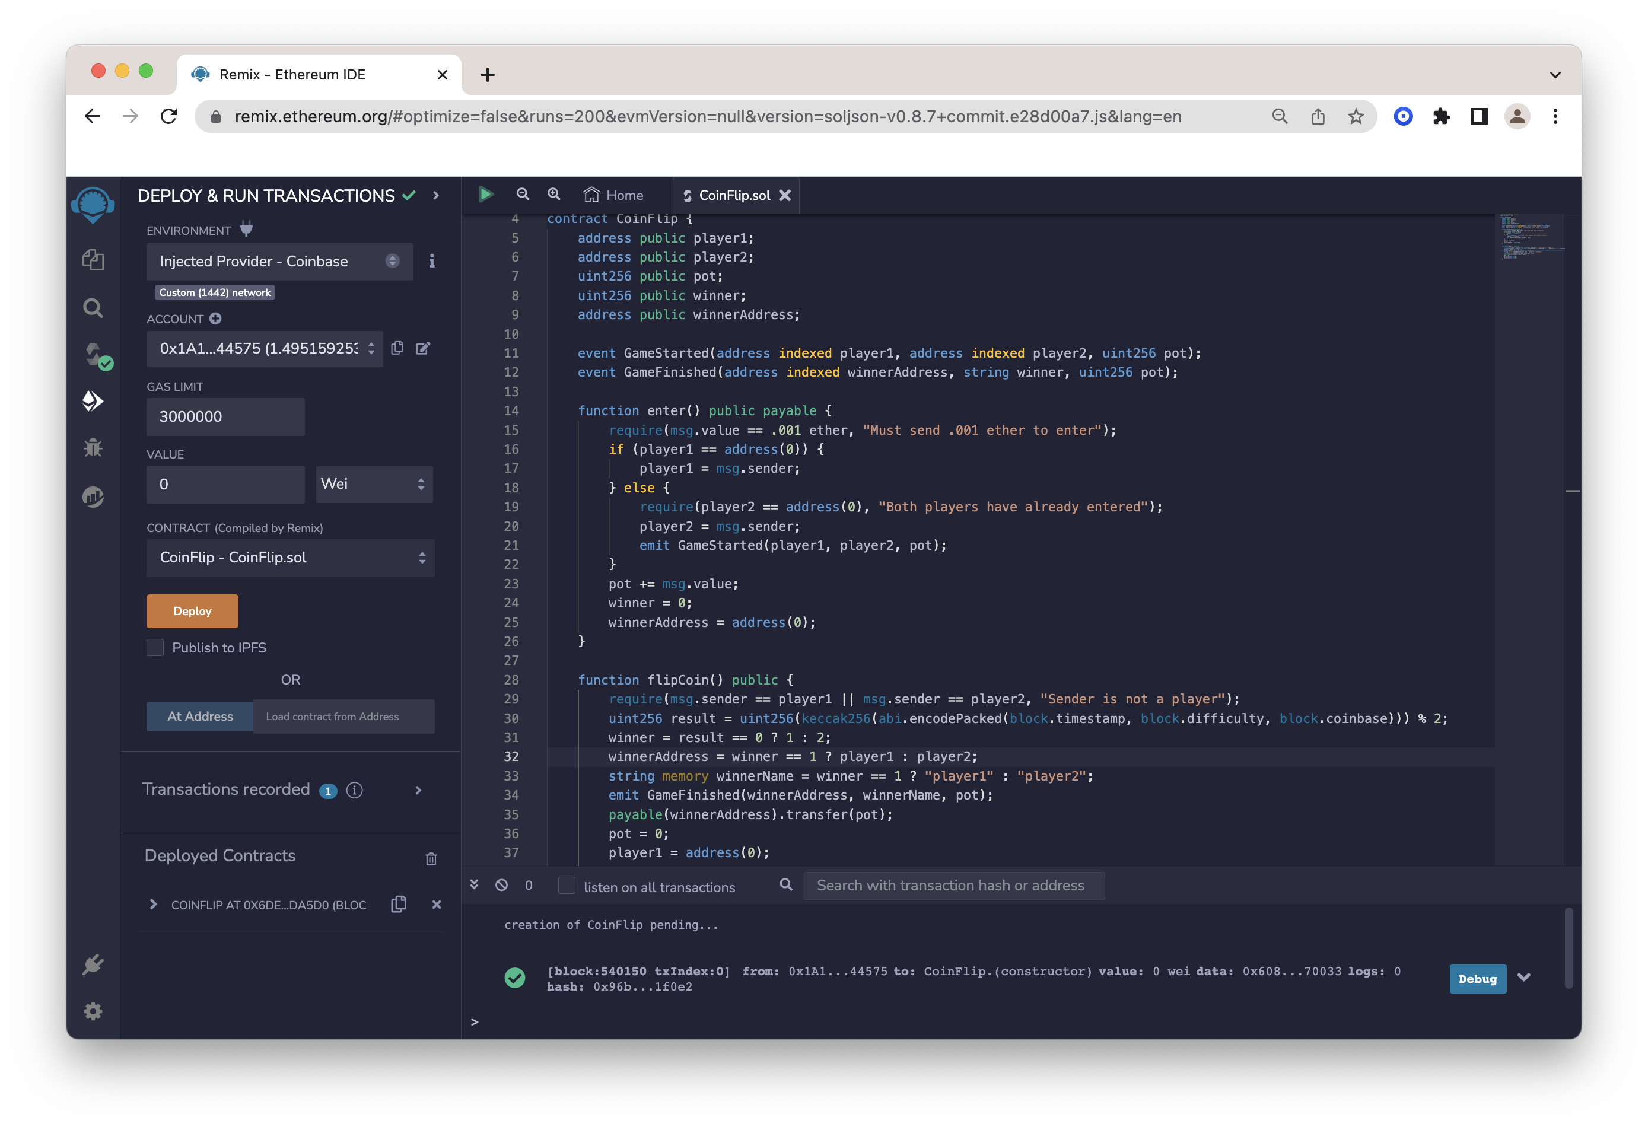Click the Debugger bug icon in sidebar

click(x=93, y=447)
